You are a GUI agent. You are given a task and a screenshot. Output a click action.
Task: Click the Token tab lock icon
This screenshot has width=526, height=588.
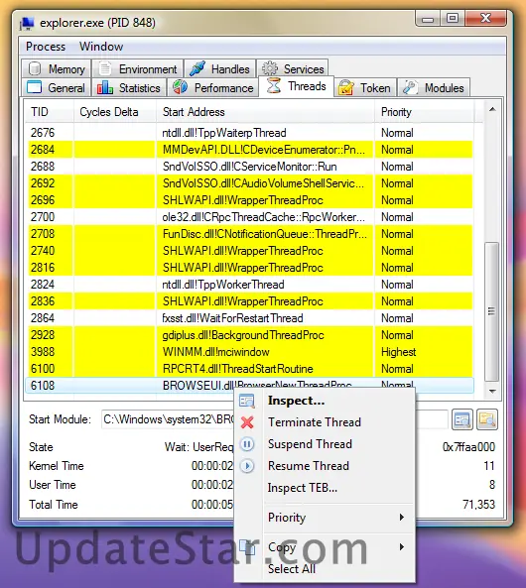pos(345,87)
